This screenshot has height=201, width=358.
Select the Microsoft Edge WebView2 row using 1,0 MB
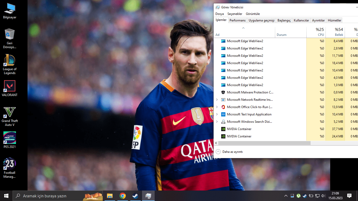coord(286,85)
